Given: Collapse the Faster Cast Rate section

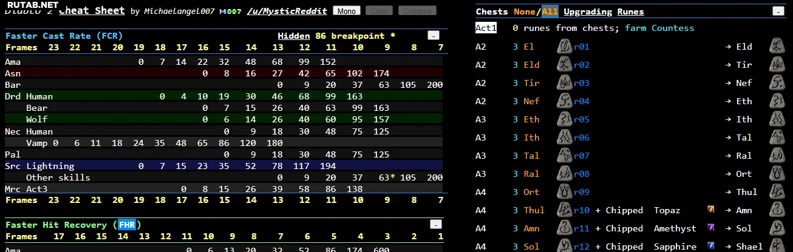Looking at the screenshot, I should 433,36.
